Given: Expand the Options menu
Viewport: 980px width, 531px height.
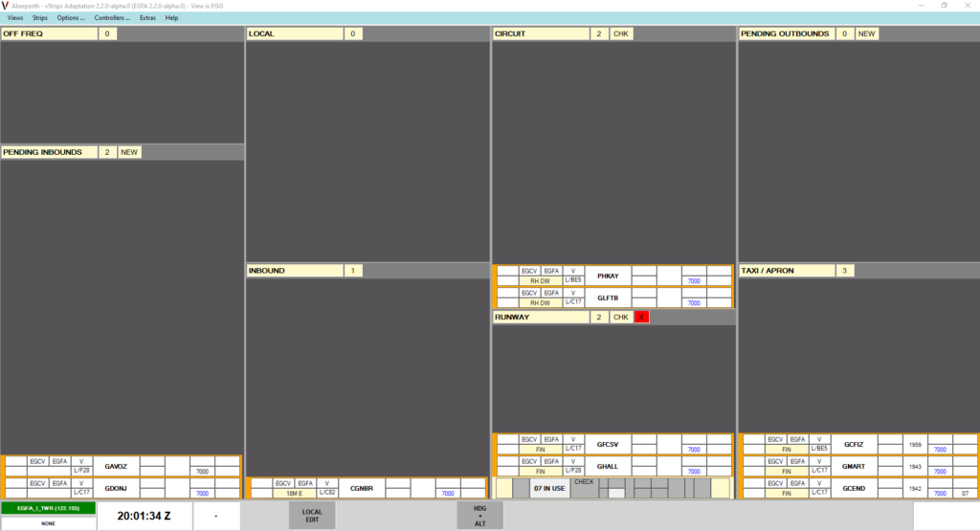Looking at the screenshot, I should 70,18.
